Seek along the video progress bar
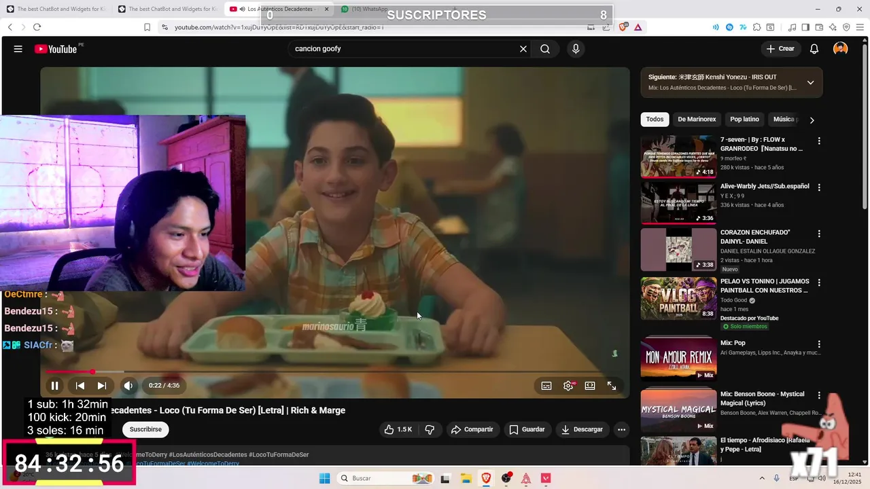Screen dimensions: 870x489 pos(334,372)
